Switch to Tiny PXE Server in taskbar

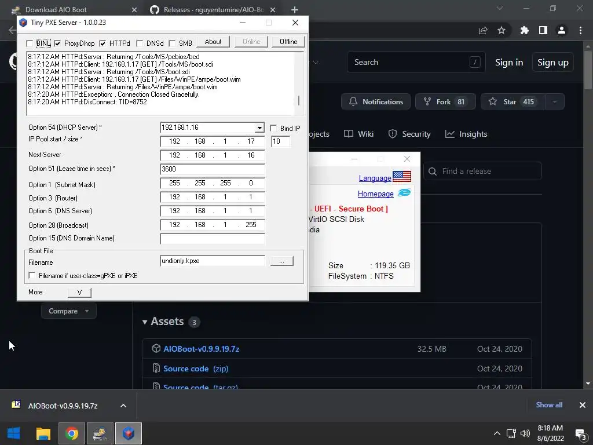pyautogui.click(x=129, y=433)
